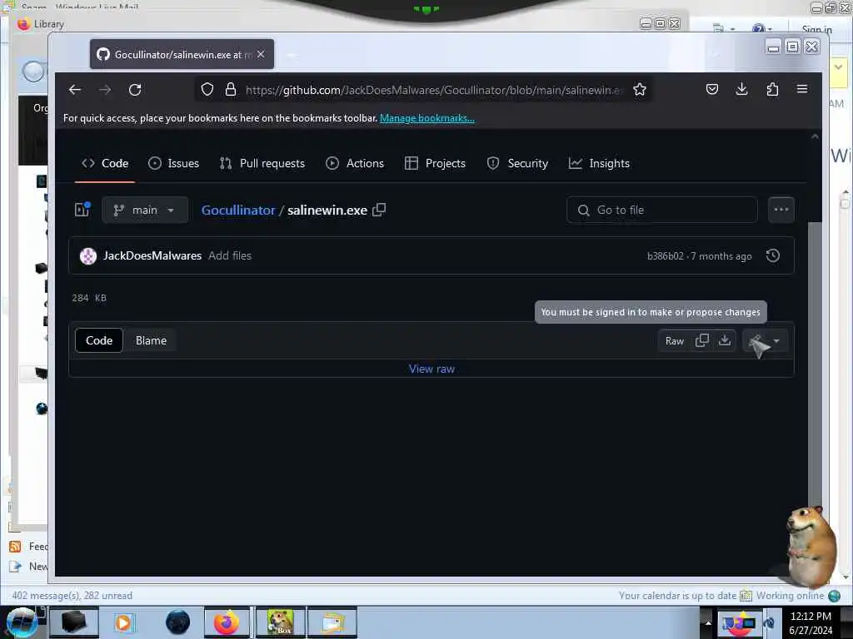
Task: Copy the salinewin.exe file path
Action: click(x=379, y=210)
